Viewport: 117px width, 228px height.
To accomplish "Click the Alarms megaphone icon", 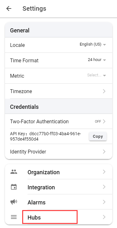I will pyautogui.click(x=14, y=202).
